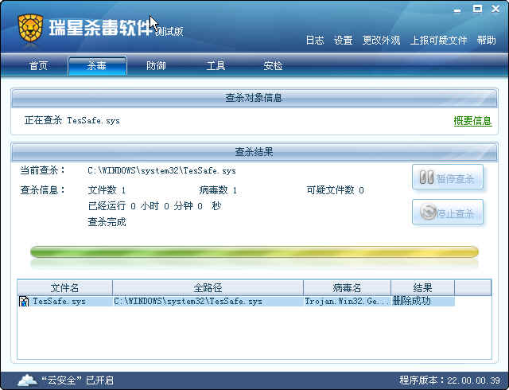Sort by the 病毒名 column header

point(347,287)
